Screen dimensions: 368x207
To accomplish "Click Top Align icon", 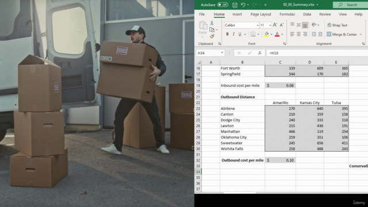I will (292, 24).
